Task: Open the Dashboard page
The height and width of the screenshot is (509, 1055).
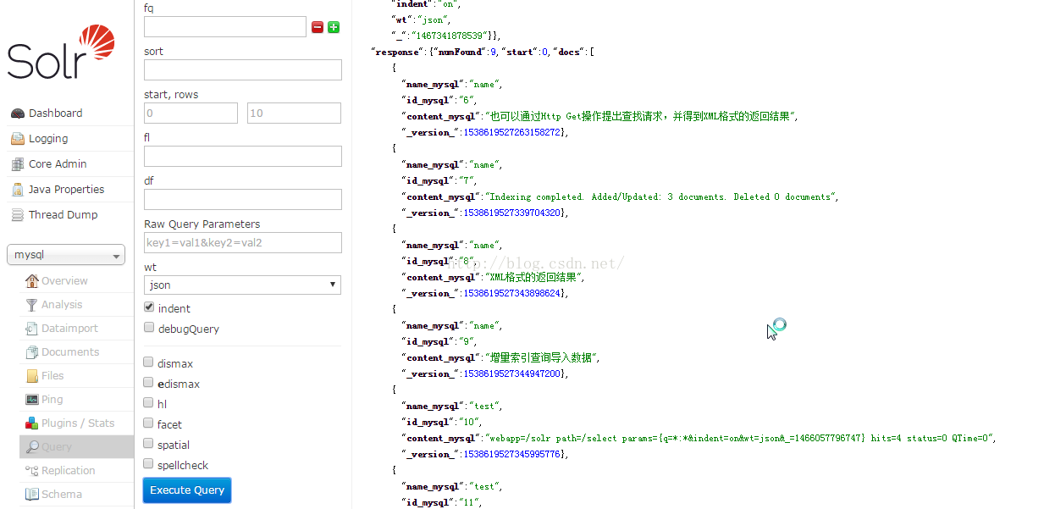Action: pyautogui.click(x=55, y=113)
